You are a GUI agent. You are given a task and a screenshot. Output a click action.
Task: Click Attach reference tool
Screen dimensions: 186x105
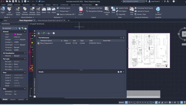[x=44, y=10]
